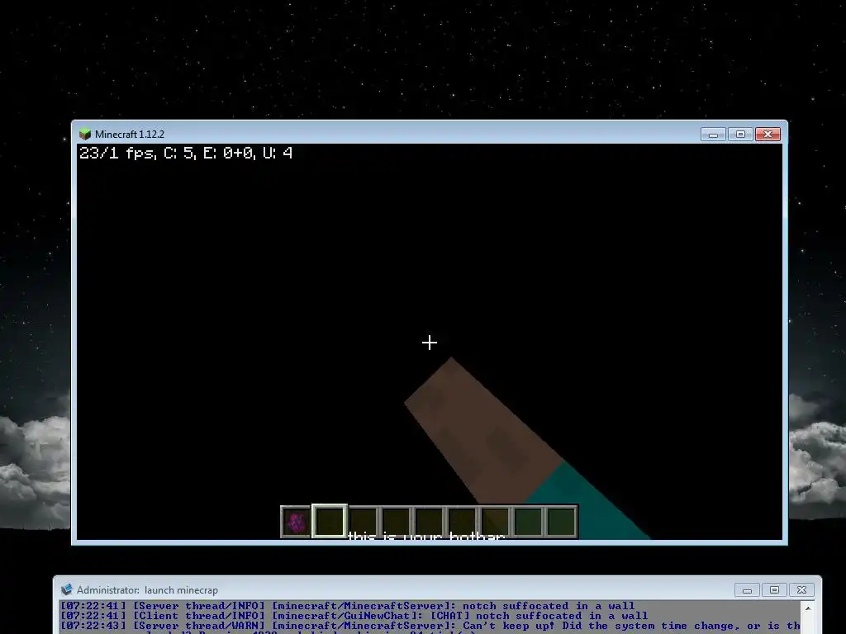Viewport: 846px width, 634px height.
Task: Click the fps debug text in Minecraft
Action: (186, 153)
